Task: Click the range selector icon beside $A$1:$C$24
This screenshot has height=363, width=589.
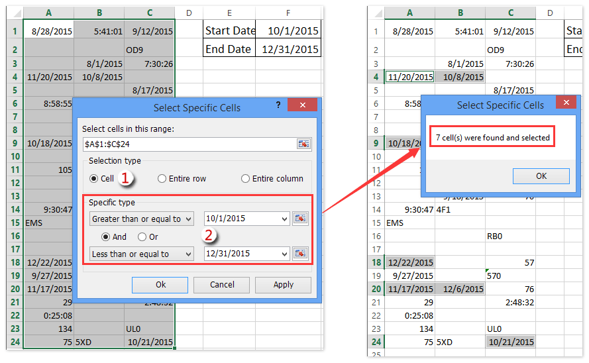Action: tap(303, 144)
